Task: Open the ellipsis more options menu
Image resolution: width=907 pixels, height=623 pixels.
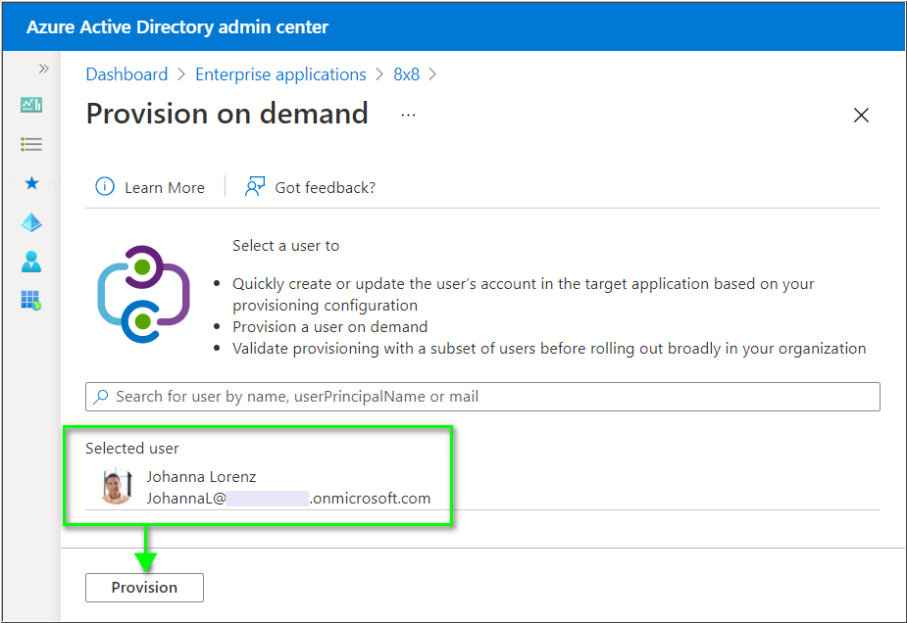Action: (408, 115)
